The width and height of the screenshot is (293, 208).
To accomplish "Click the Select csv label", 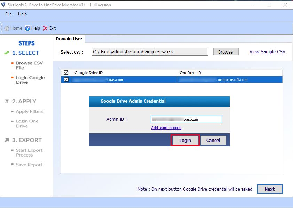I will point(72,52).
